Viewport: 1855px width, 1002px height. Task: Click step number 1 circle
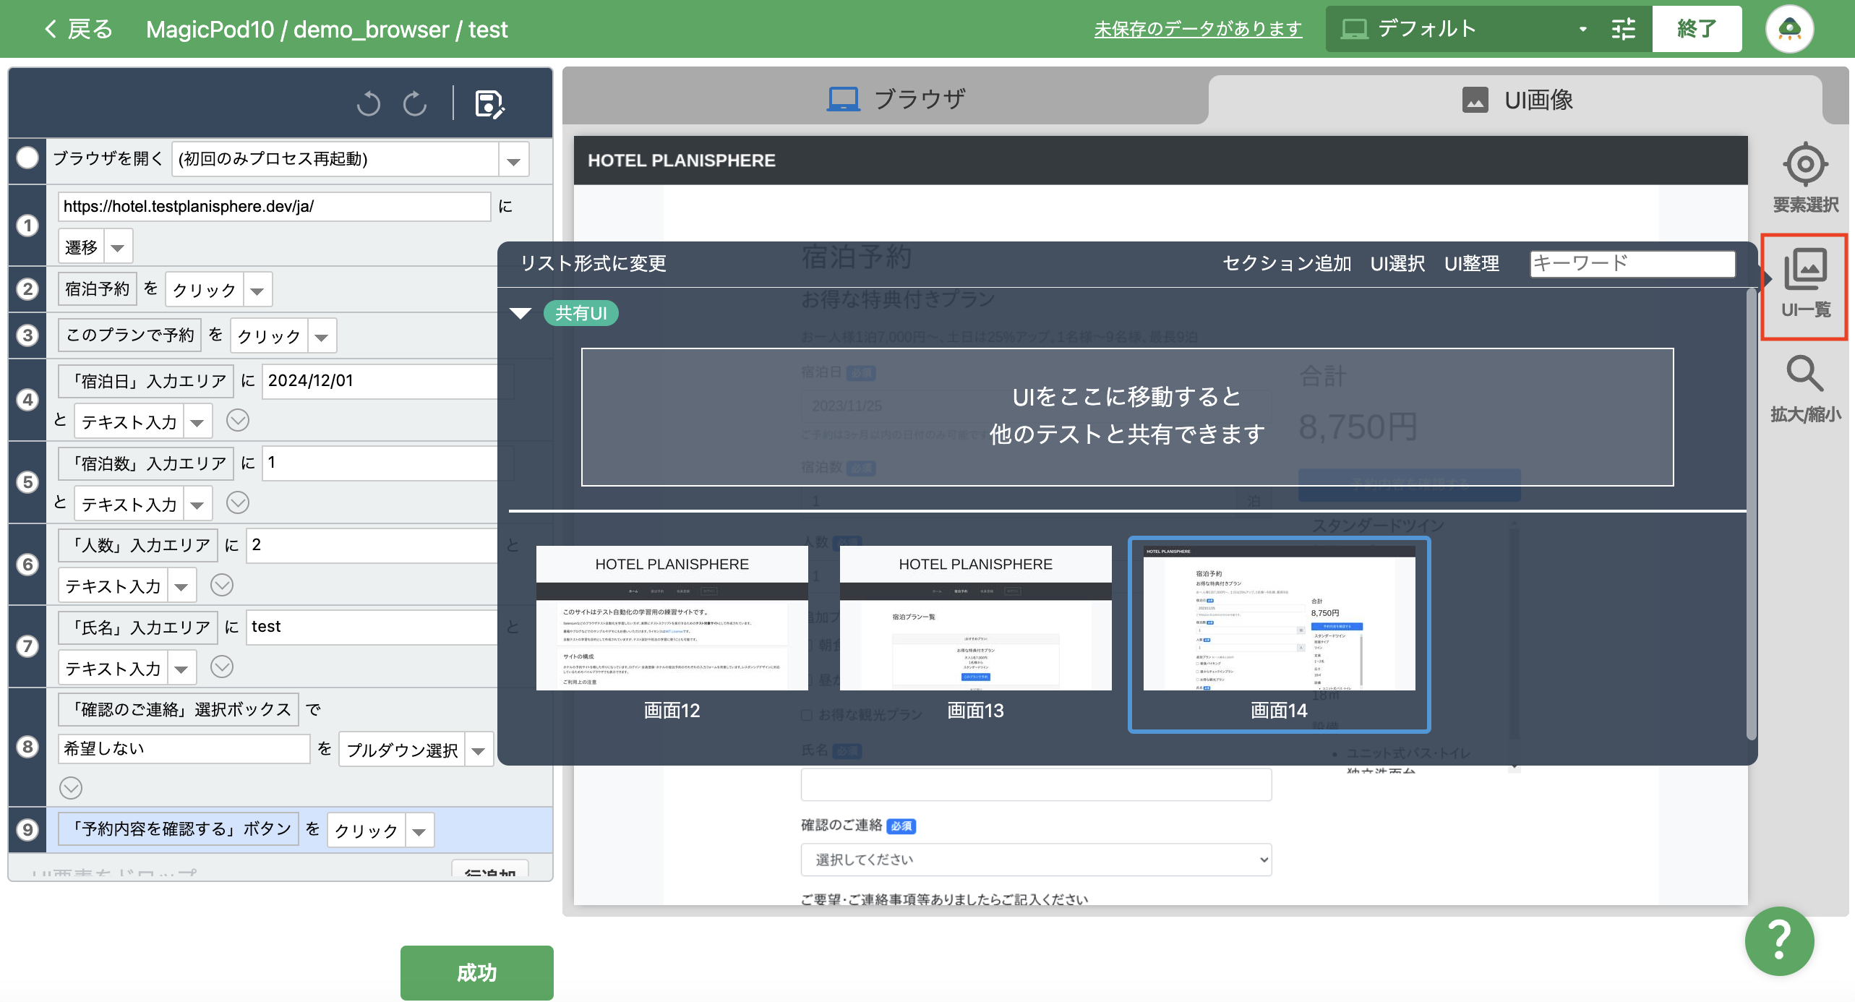tap(27, 226)
